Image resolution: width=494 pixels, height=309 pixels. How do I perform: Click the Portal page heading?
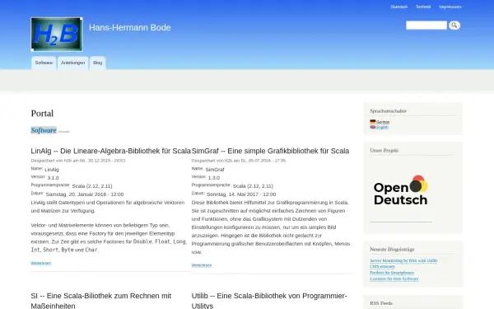[x=42, y=113]
